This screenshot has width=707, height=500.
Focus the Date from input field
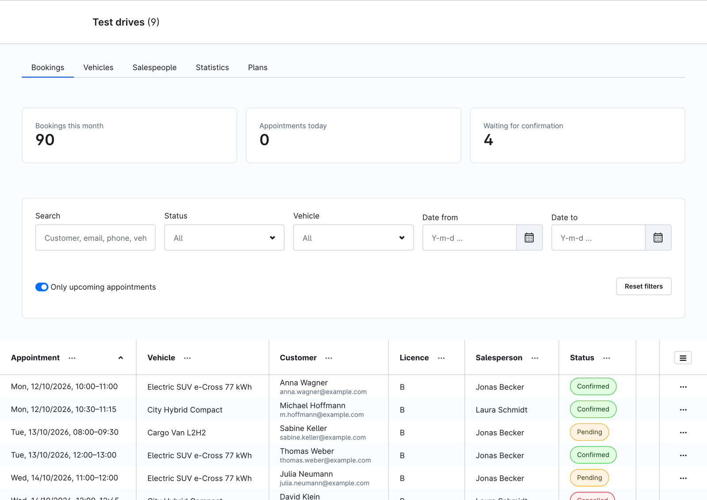pos(469,238)
